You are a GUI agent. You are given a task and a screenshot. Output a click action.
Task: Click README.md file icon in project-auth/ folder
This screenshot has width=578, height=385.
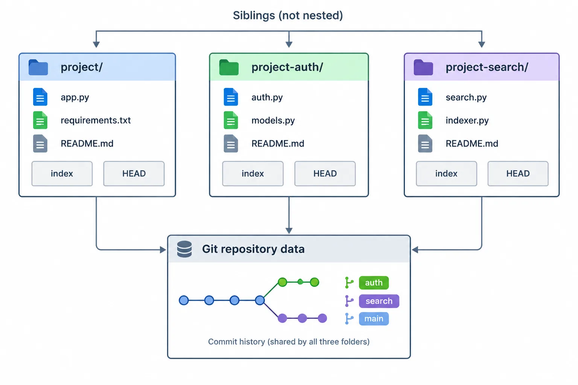point(231,144)
